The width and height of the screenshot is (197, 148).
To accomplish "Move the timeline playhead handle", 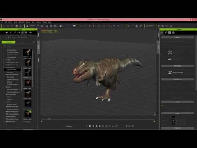I will pyautogui.click(x=50, y=119).
